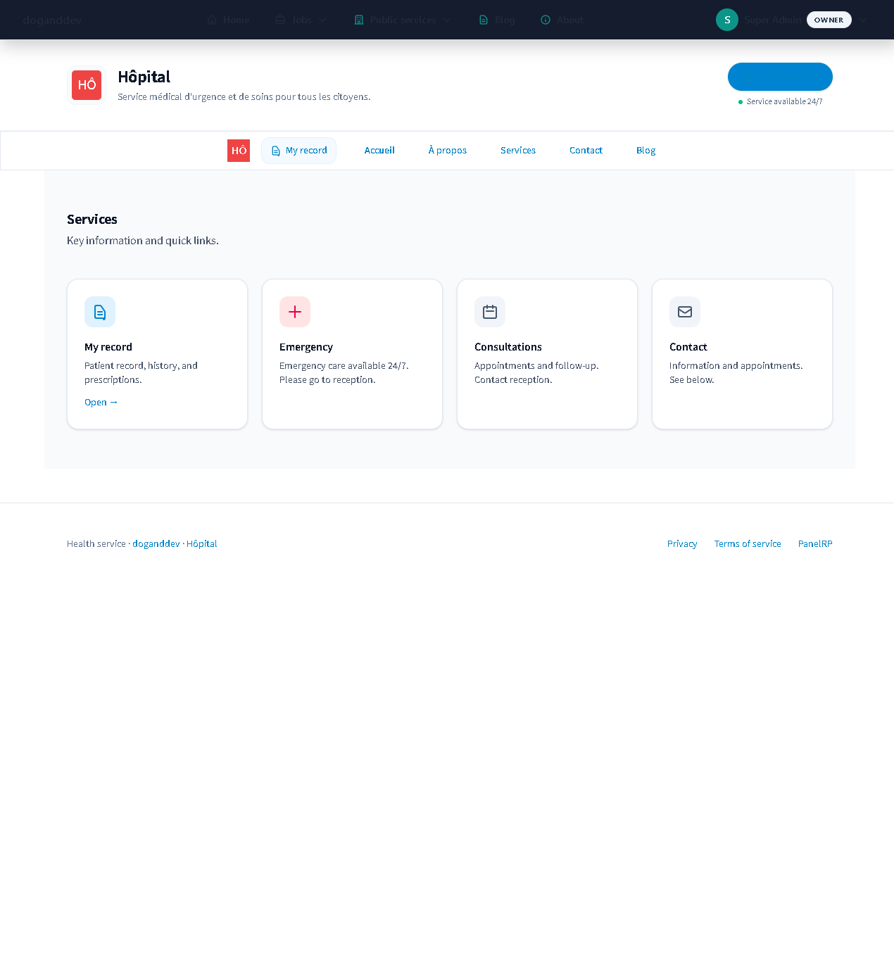Click the Consultations calendar icon
The width and height of the screenshot is (894, 958).
490,312
